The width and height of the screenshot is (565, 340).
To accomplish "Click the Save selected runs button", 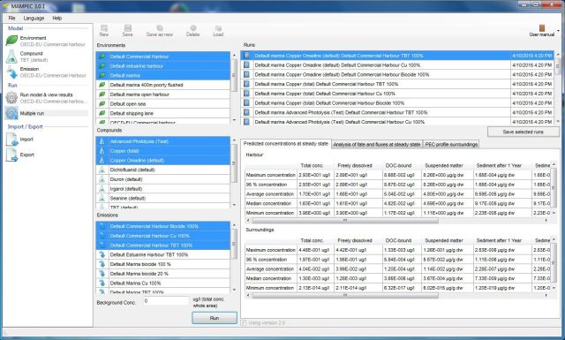I will point(523,132).
